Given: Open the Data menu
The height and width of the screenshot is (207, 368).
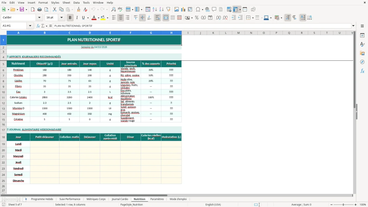Looking at the screenshot, I should (x=76, y=2).
